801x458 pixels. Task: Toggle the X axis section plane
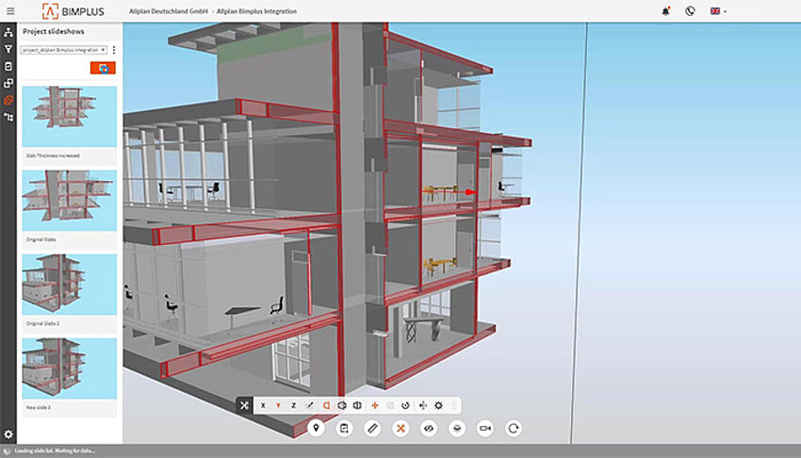tap(263, 405)
